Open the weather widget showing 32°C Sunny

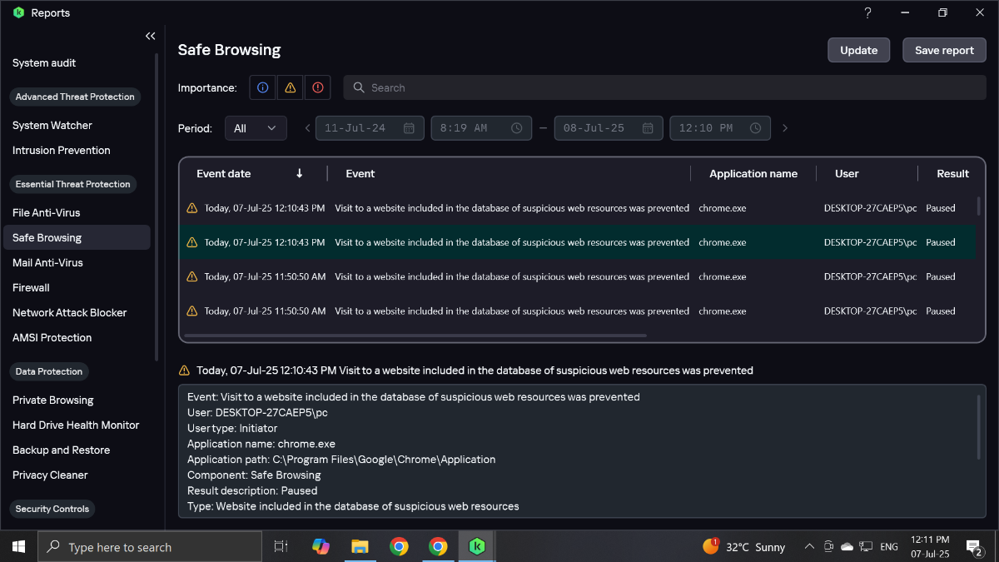[744, 546]
